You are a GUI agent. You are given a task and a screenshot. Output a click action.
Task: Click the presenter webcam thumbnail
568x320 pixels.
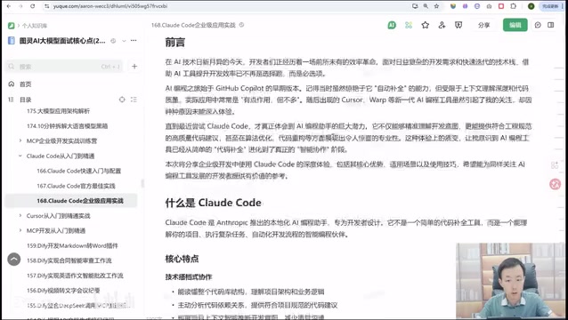point(510,280)
